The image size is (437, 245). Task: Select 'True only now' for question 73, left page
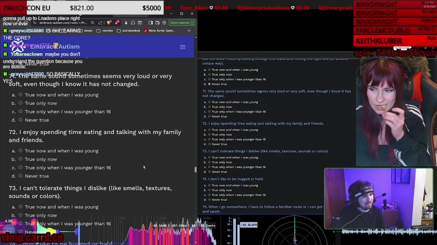click(21, 215)
